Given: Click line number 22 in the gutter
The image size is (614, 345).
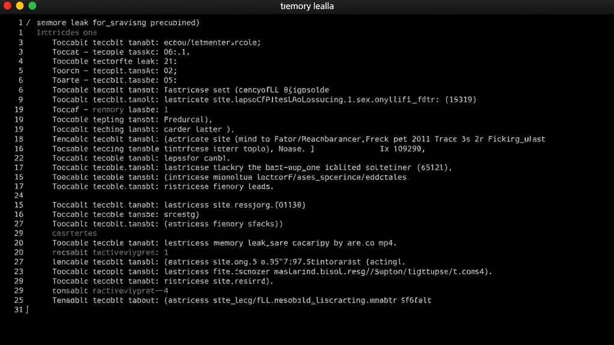Looking at the screenshot, I should pyautogui.click(x=19, y=158).
